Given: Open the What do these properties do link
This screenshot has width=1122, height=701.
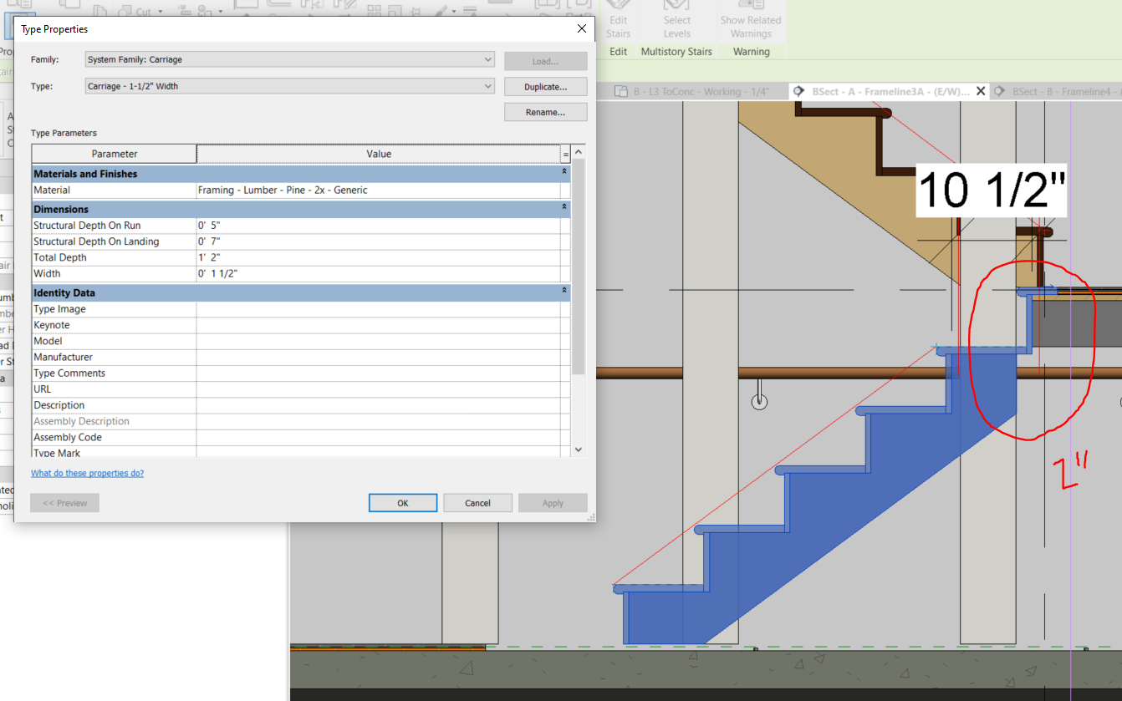Looking at the screenshot, I should click(x=87, y=472).
